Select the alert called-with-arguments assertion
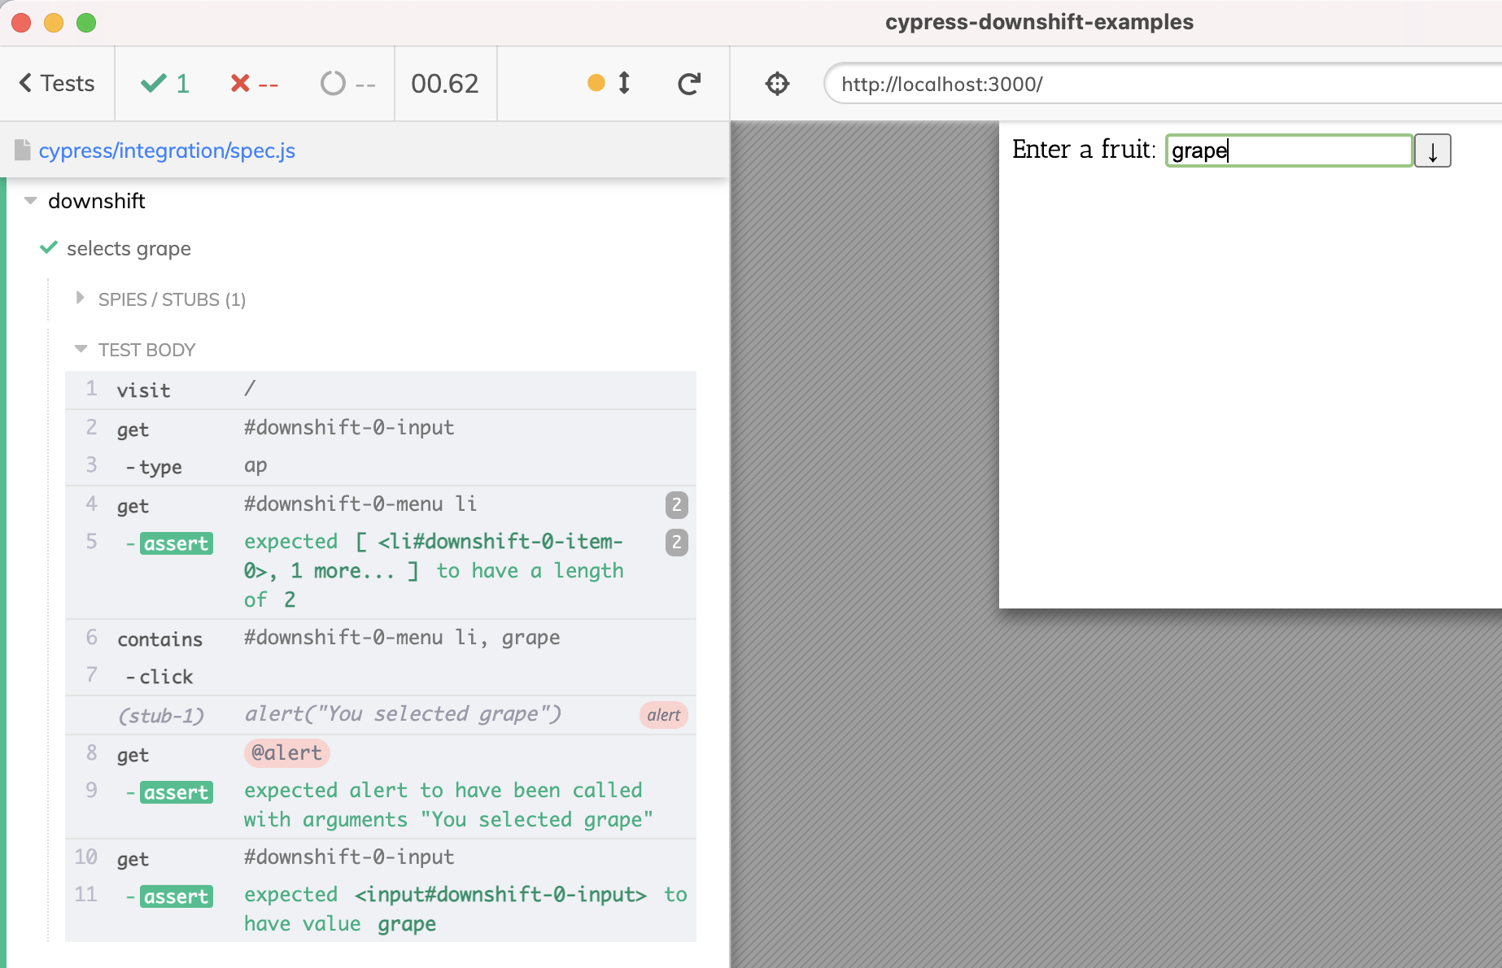Screen dimensions: 1502x968 pyautogui.click(x=381, y=805)
